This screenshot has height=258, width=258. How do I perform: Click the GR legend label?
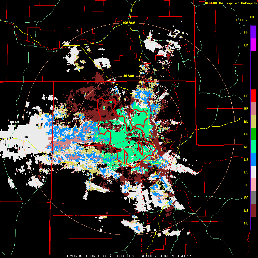pyautogui.click(x=246, y=109)
